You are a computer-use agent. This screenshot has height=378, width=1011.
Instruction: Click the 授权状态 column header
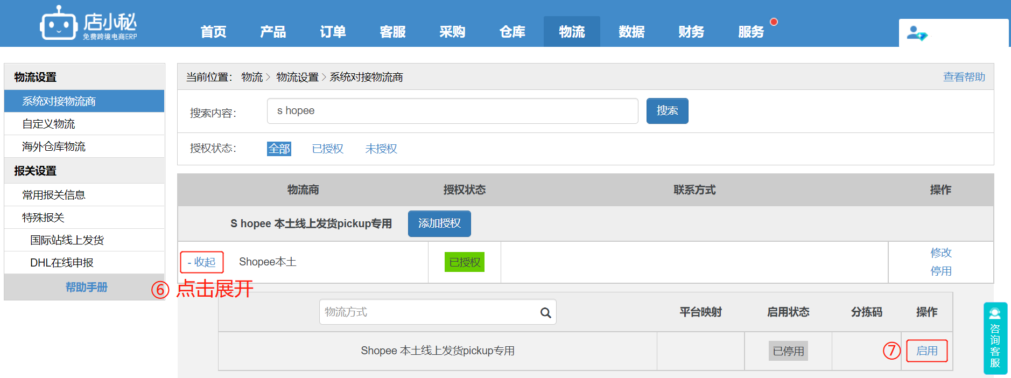pyautogui.click(x=465, y=190)
